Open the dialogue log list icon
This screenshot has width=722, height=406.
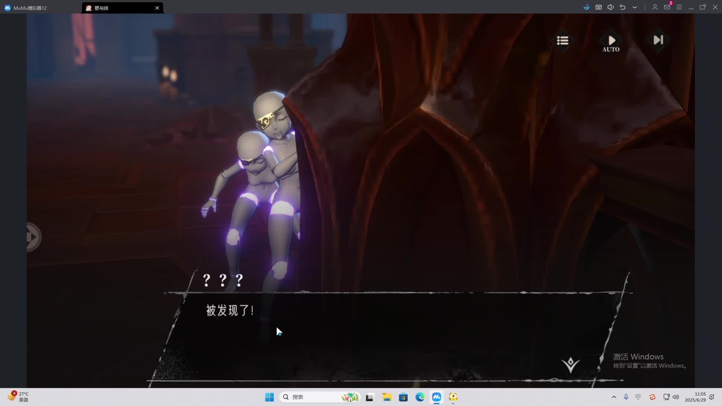(563, 40)
